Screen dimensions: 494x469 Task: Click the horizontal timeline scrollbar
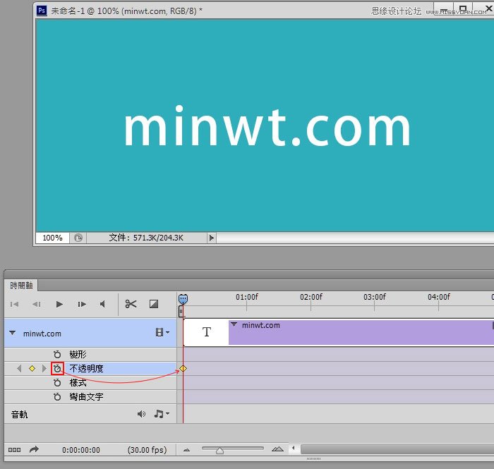point(397,449)
